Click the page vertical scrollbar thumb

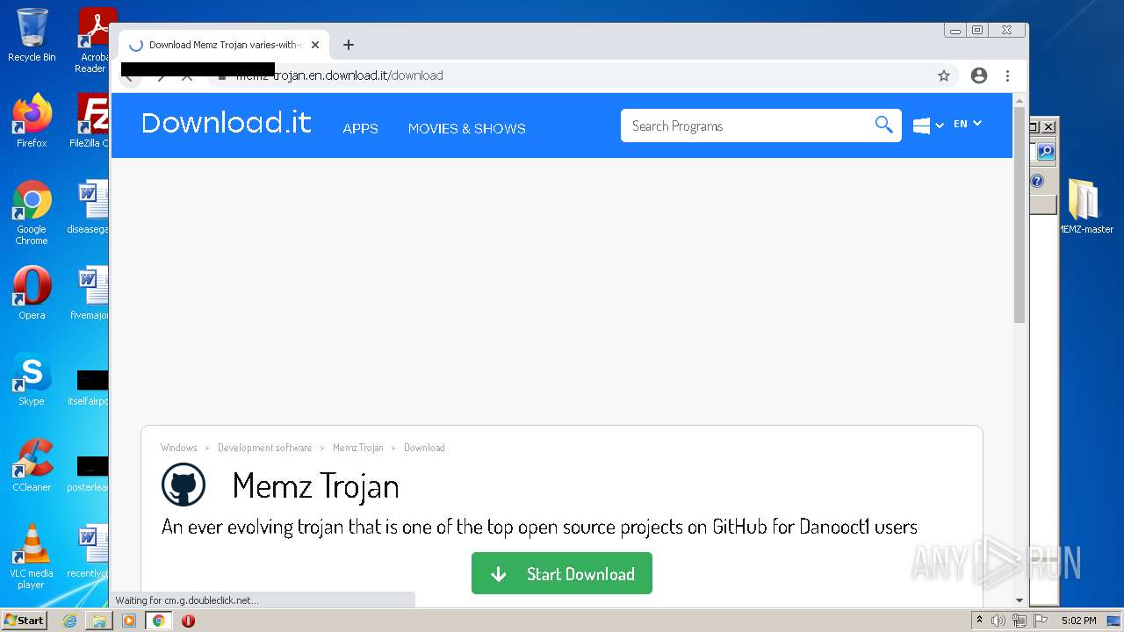pyautogui.click(x=1020, y=213)
